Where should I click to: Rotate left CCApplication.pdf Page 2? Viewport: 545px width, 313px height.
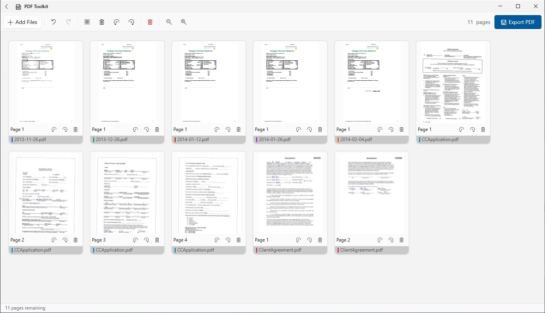54,240
